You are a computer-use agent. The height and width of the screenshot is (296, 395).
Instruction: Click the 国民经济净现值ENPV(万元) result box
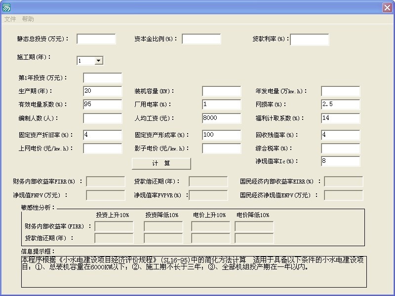click(344, 195)
